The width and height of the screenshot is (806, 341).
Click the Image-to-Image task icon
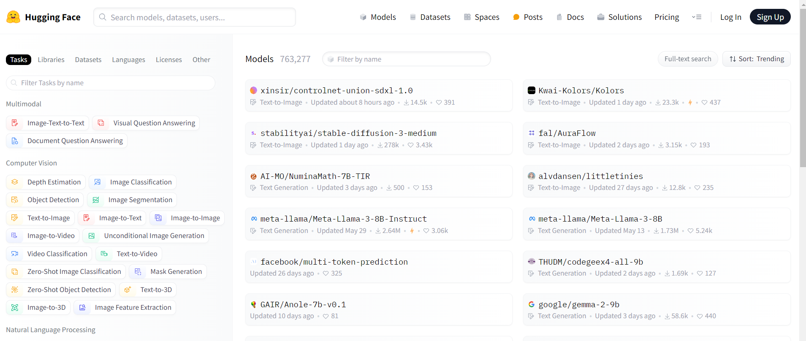pyautogui.click(x=158, y=218)
